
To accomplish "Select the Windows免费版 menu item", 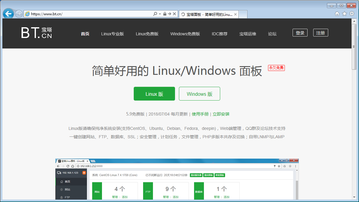I will [185, 34].
